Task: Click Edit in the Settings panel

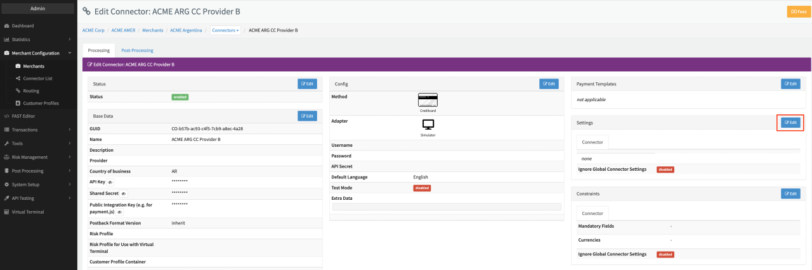Action: click(x=790, y=123)
